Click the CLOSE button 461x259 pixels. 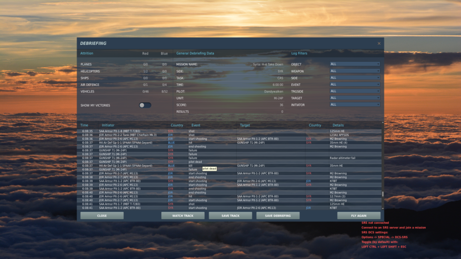(102, 216)
